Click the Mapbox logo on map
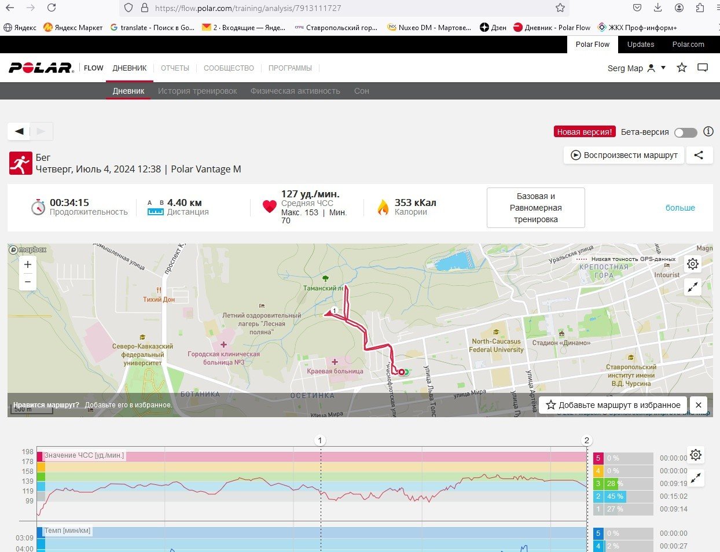Viewport: 720px width, 552px height. [28, 250]
